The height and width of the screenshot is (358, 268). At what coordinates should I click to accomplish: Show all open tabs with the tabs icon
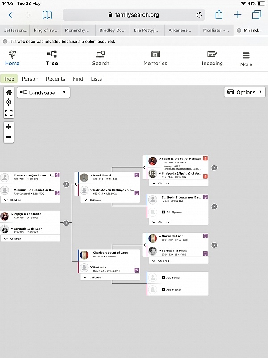point(256,14)
